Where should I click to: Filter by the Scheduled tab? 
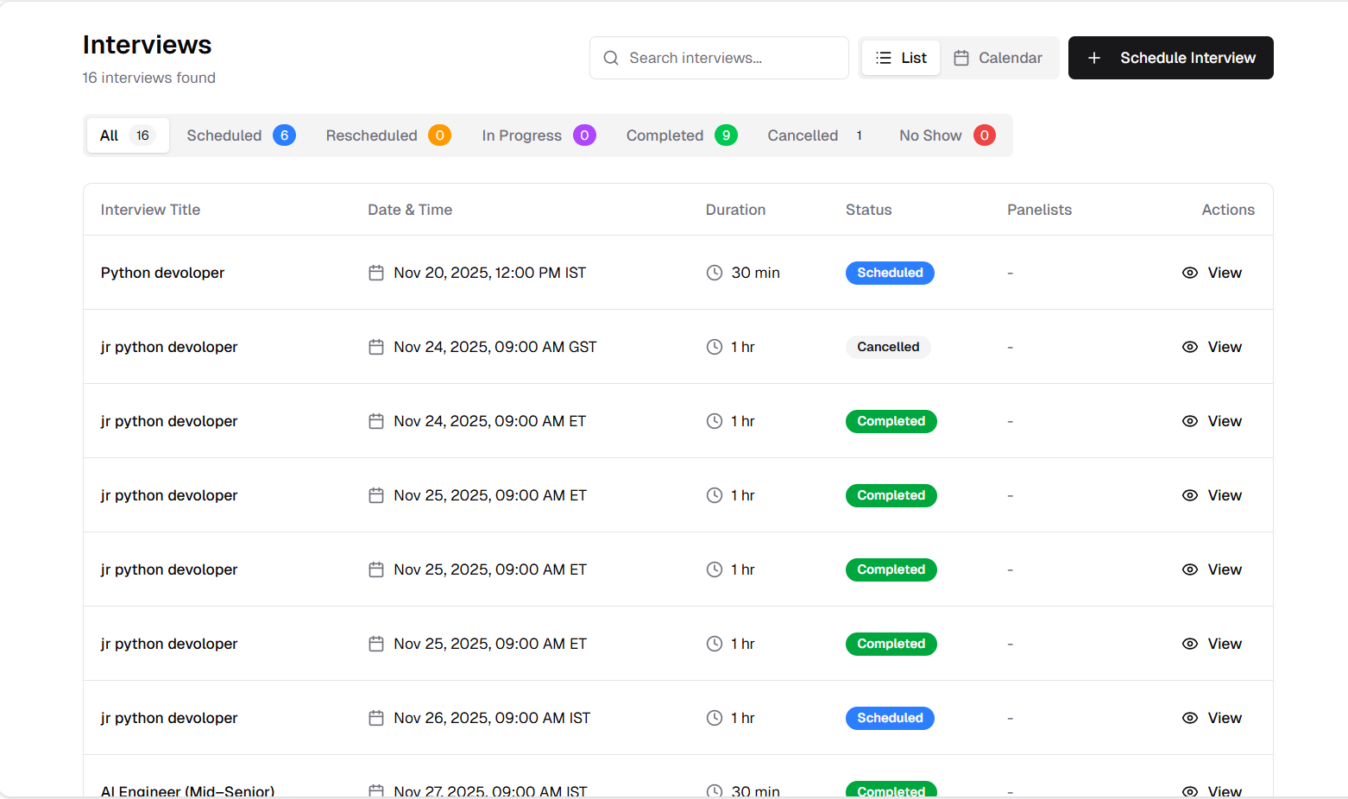(241, 135)
